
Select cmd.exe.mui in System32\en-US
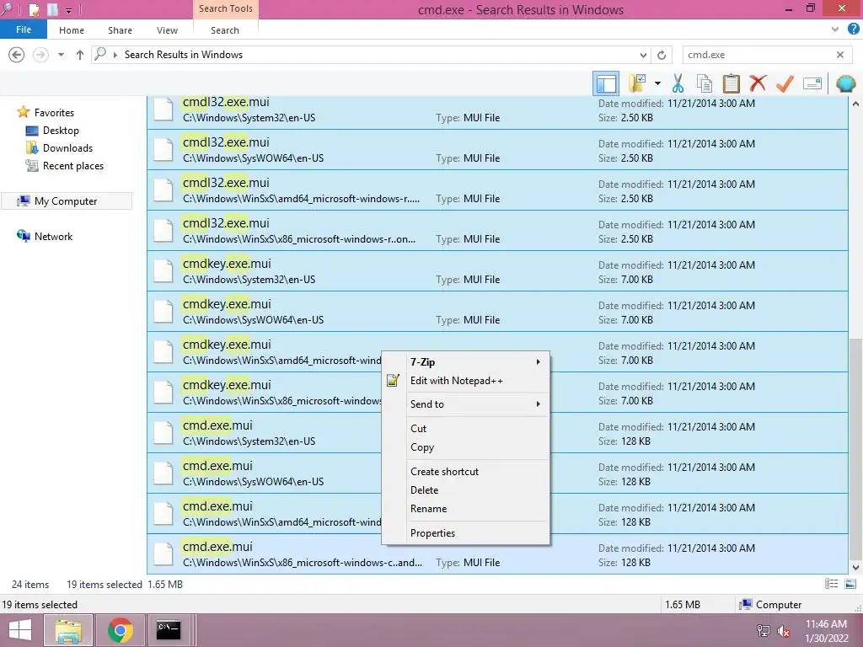tap(497, 433)
